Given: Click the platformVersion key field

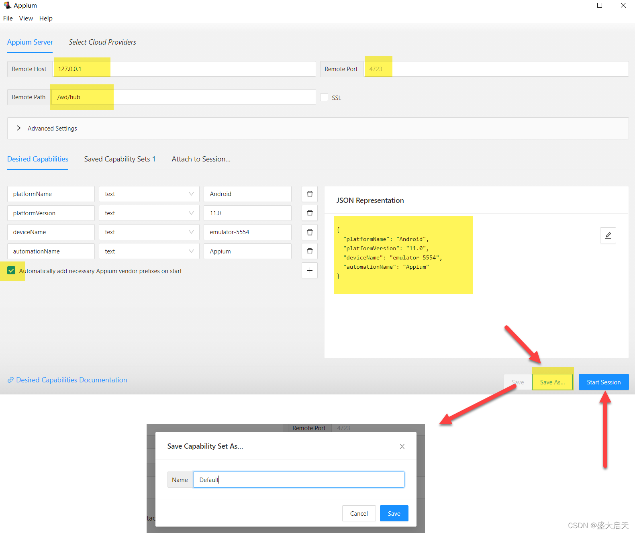Looking at the screenshot, I should [x=51, y=213].
